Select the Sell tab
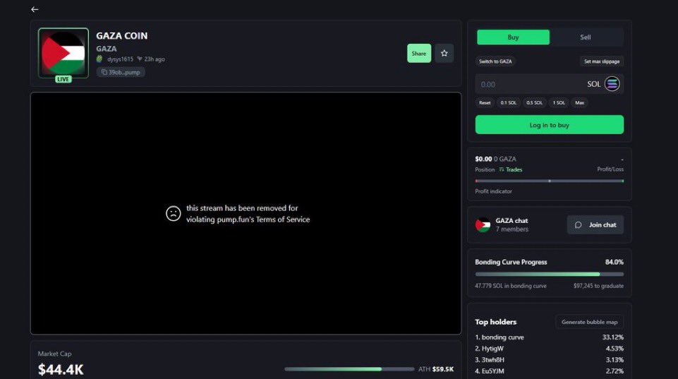The image size is (678, 379). (586, 37)
